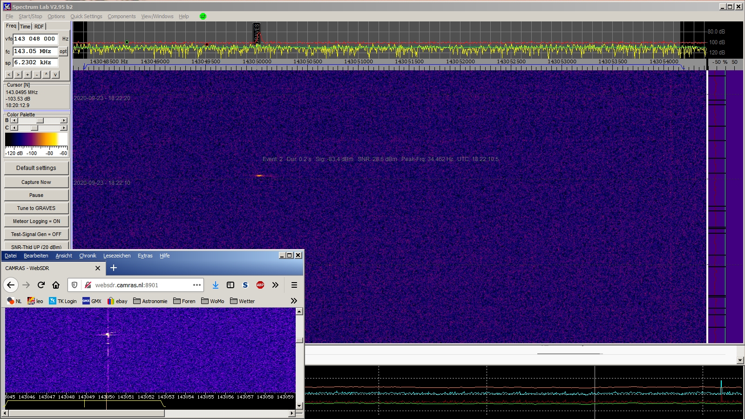Click the browser reload page icon
The height and width of the screenshot is (419, 745).
tap(41, 285)
